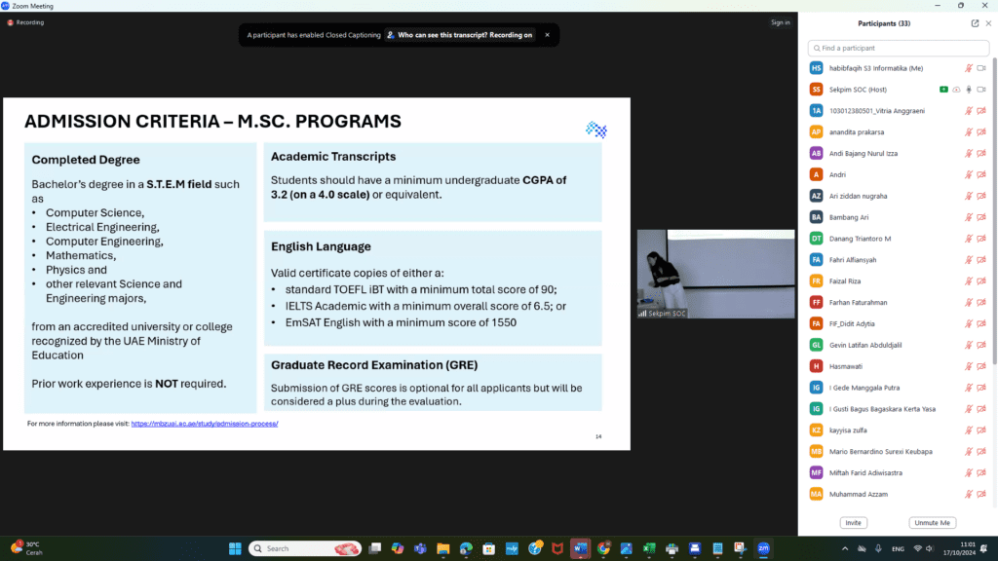Screen dimensions: 998x561
Task: Pop out the Participants panel
Action: pos(975,23)
